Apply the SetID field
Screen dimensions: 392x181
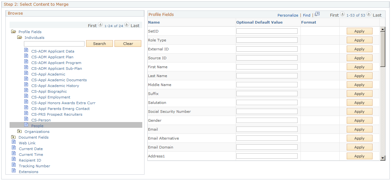pyautogui.click(x=359, y=31)
